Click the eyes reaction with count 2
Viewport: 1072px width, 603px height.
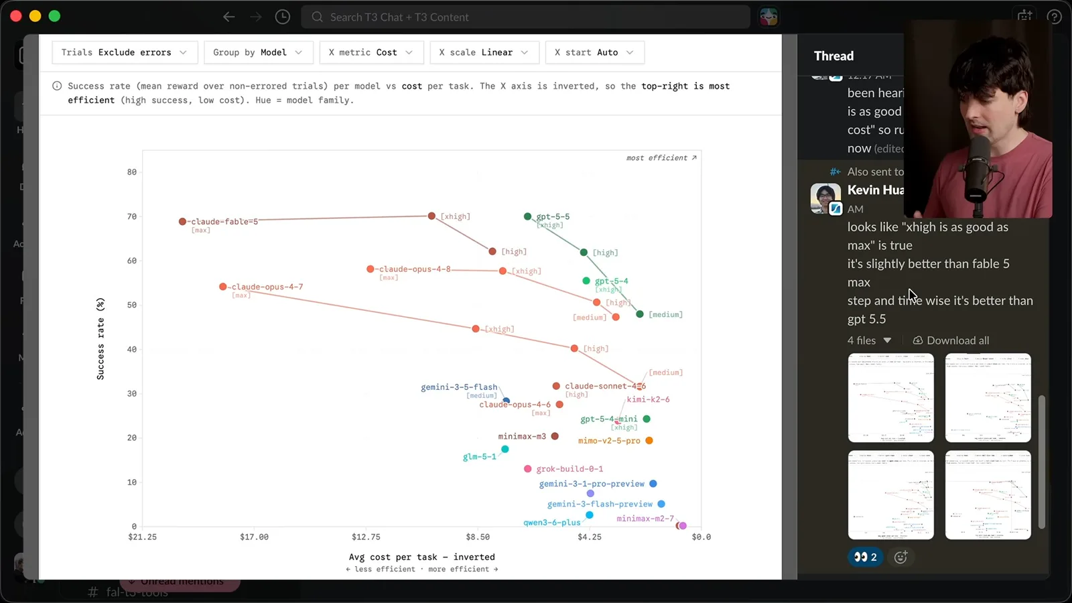pyautogui.click(x=865, y=557)
